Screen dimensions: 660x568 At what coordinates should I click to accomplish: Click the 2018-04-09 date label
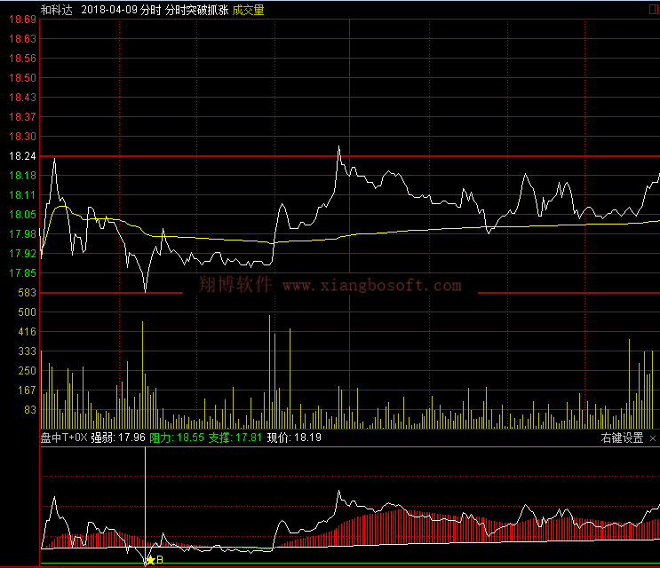click(109, 10)
